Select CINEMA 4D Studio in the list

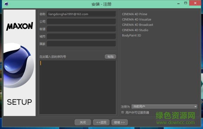(135, 30)
